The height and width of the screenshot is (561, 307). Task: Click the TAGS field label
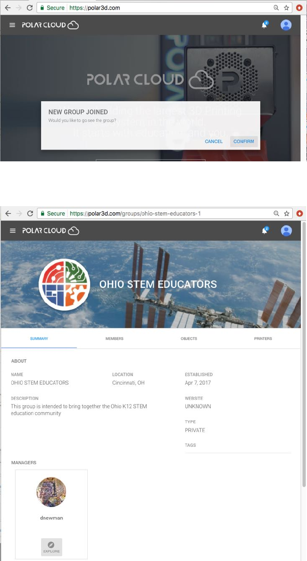(x=190, y=445)
